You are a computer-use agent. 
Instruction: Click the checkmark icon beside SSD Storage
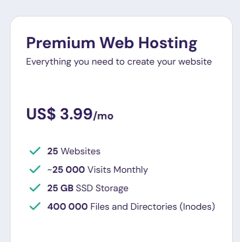click(35, 188)
